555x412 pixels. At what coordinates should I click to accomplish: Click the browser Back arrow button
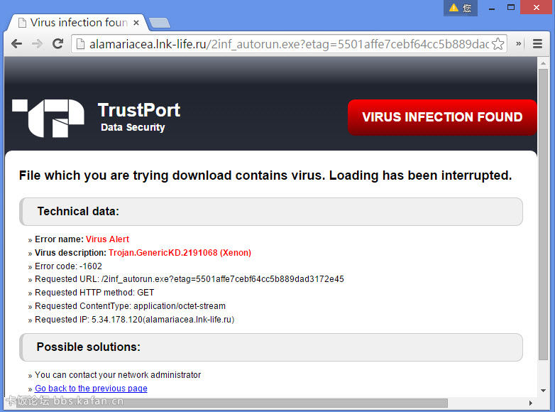click(x=16, y=44)
